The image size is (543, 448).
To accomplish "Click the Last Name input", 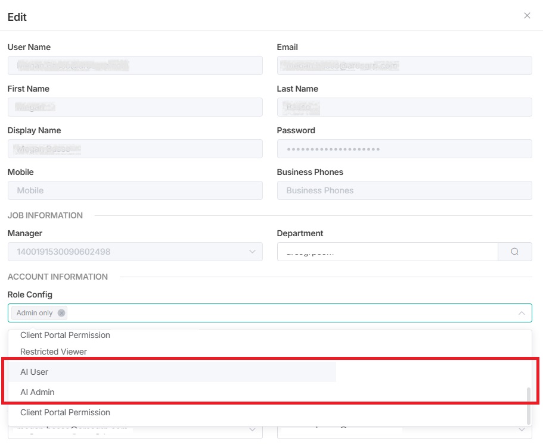I will coord(404,107).
